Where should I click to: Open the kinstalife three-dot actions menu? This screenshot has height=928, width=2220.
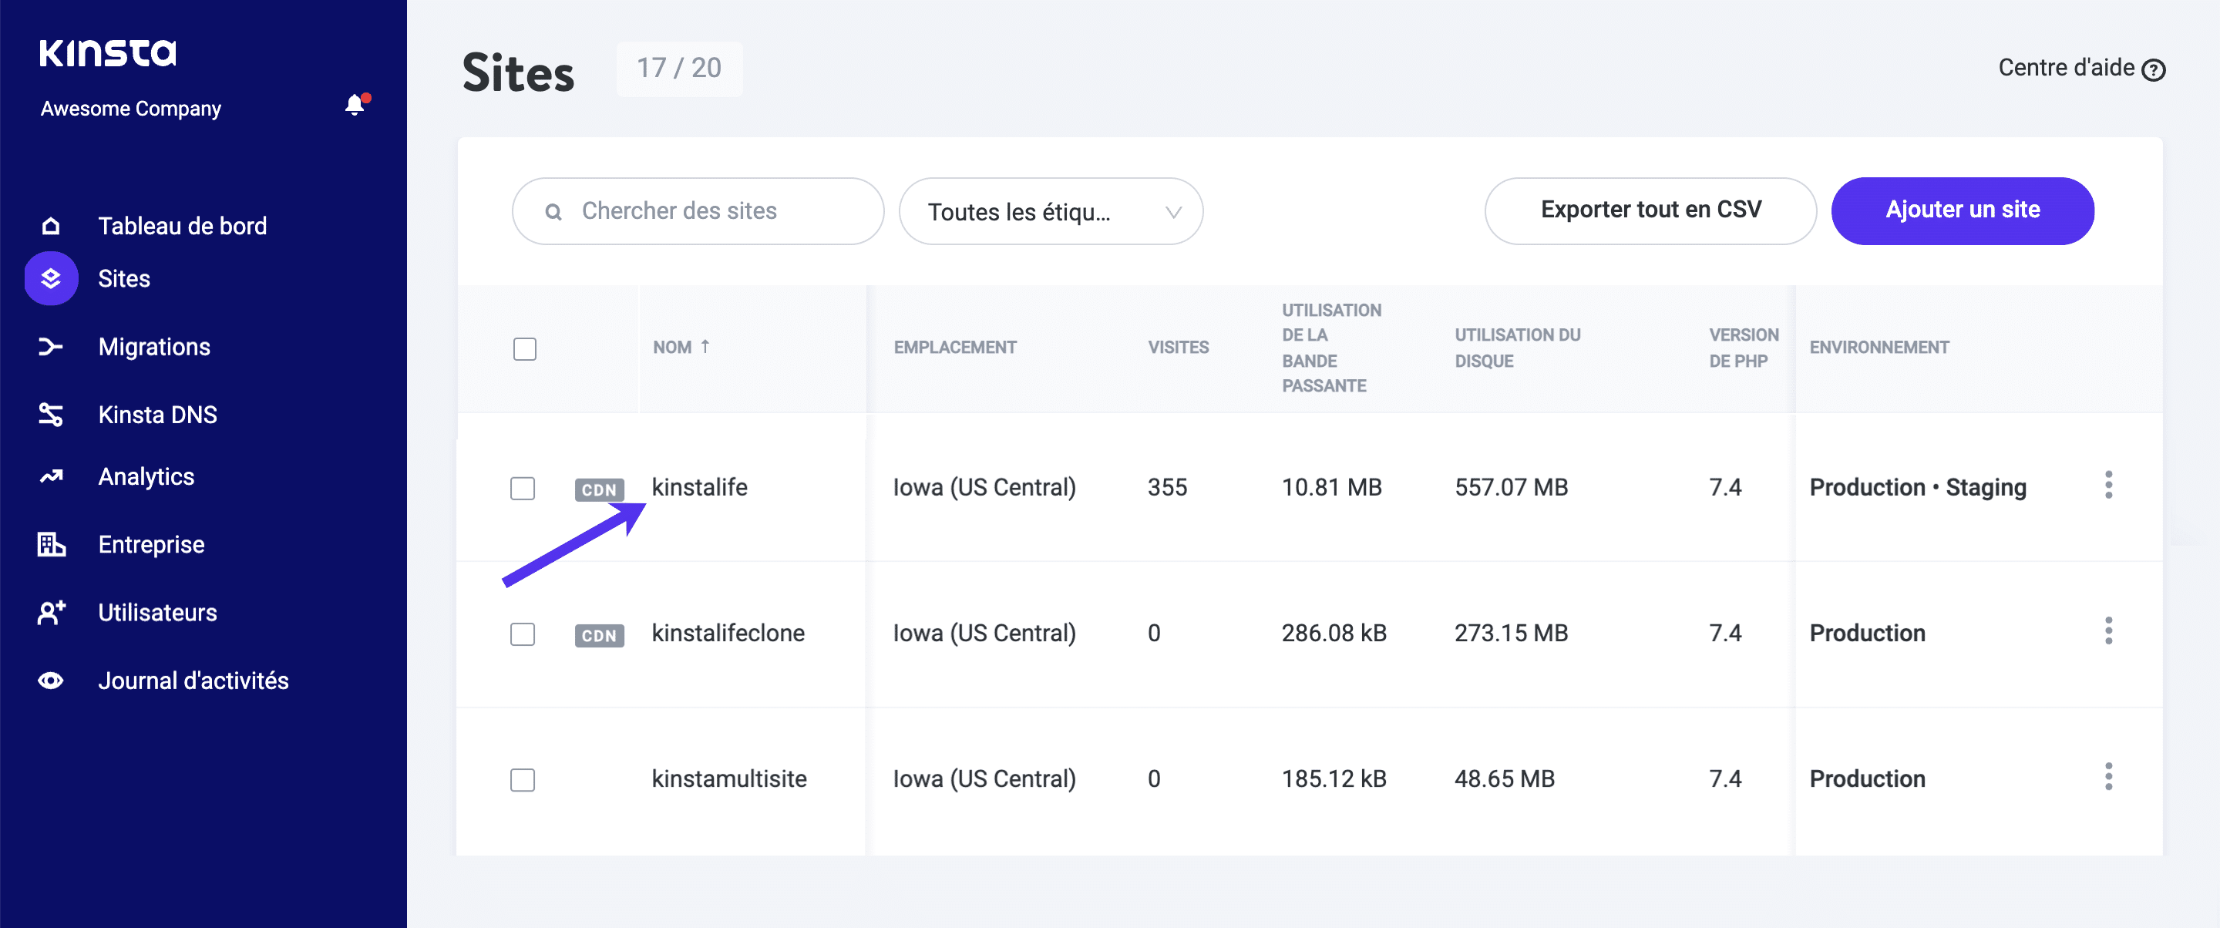2109,486
